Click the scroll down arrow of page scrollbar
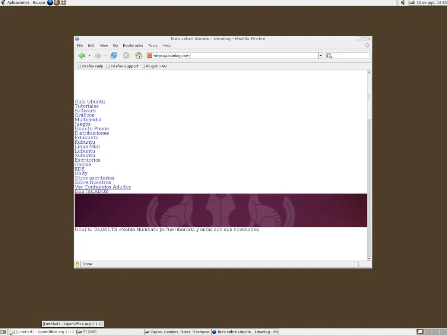 (369, 258)
